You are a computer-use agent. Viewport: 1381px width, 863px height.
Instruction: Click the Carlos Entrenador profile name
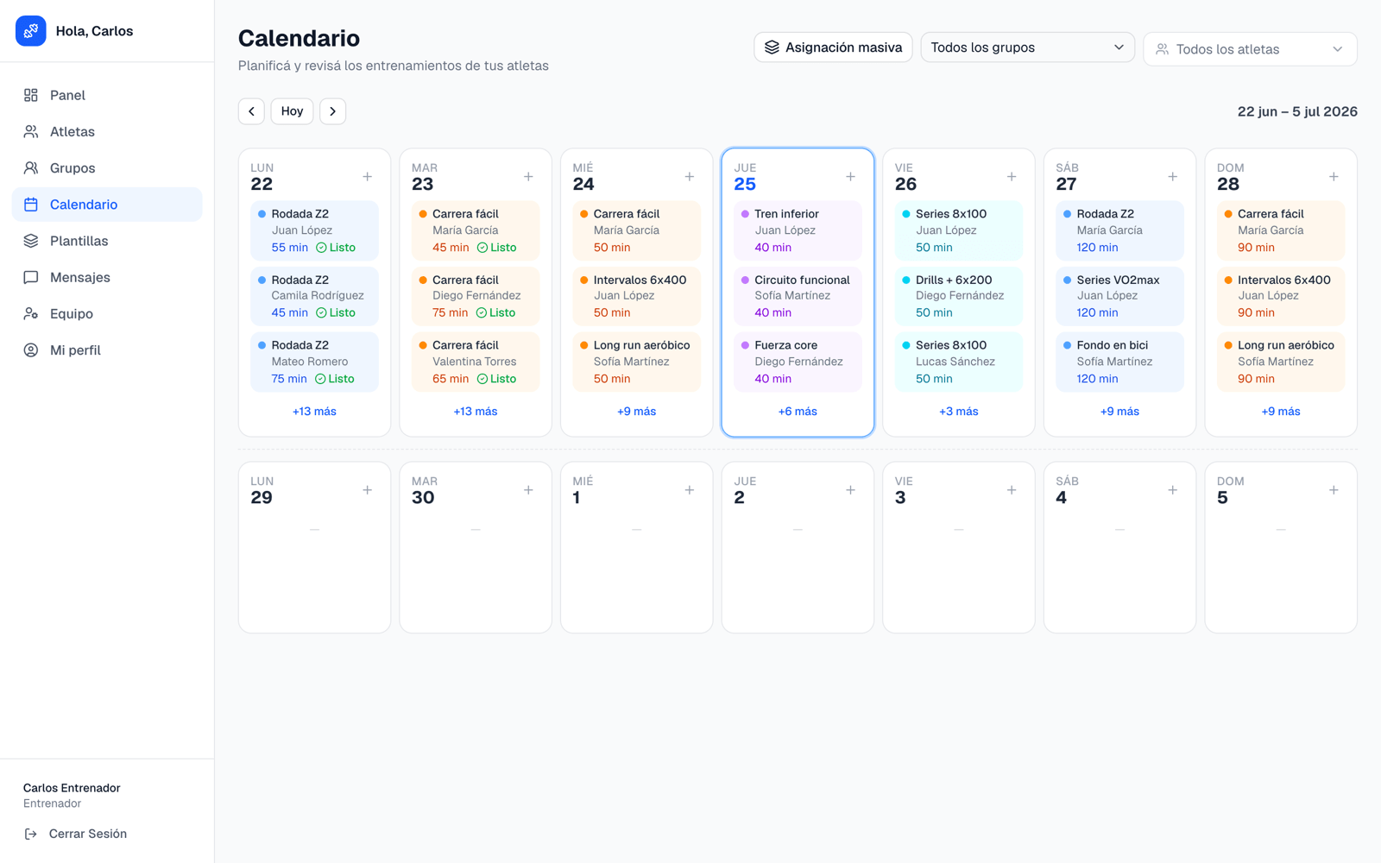(72, 788)
